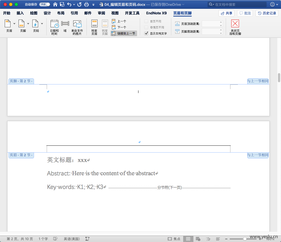This screenshot has width=281, height=242.
Task: Expand the 页码 dropdown arrow
Action: click(42, 23)
